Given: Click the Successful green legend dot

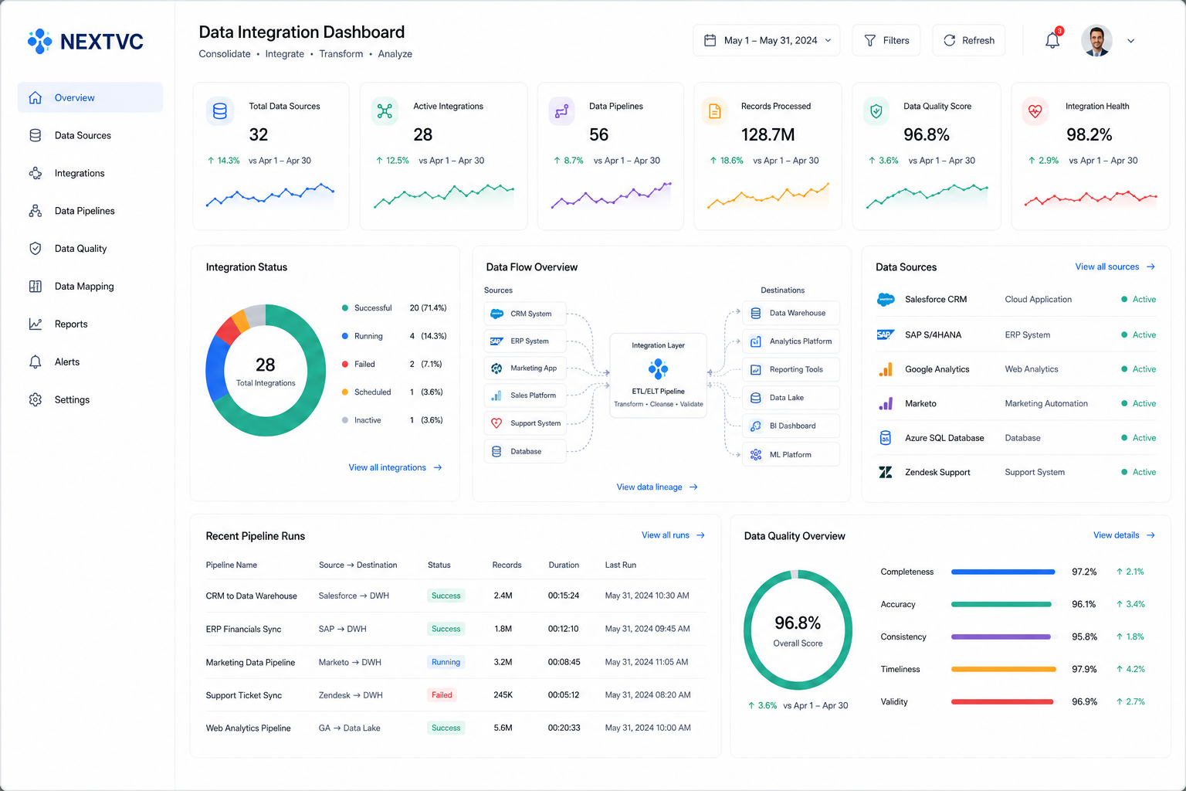Looking at the screenshot, I should click(345, 308).
